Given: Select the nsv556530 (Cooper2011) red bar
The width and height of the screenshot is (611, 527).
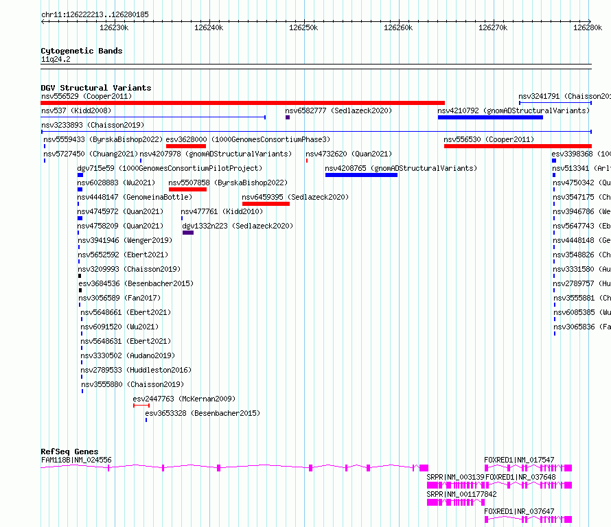Looking at the screenshot, I should click(518, 146).
